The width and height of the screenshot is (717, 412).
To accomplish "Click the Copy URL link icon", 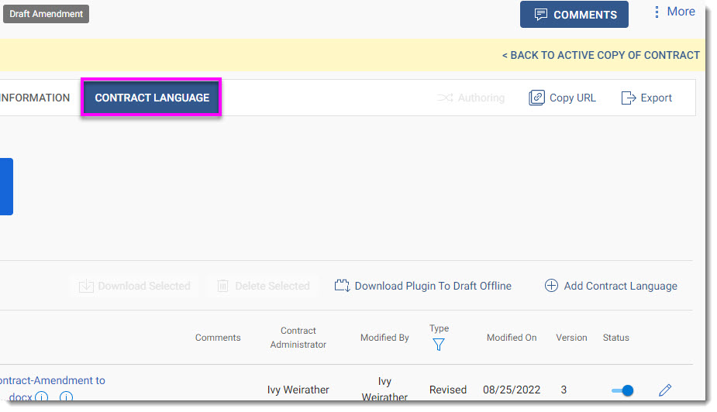I will pyautogui.click(x=536, y=98).
